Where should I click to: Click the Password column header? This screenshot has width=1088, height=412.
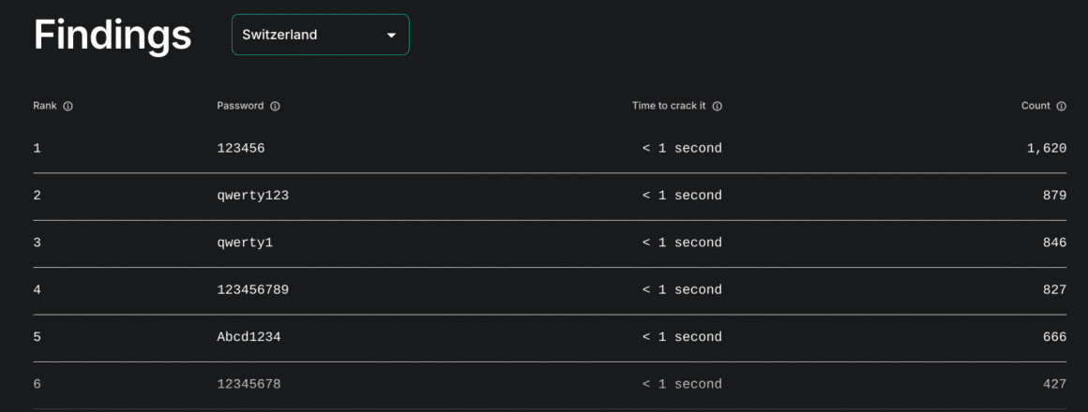[240, 106]
